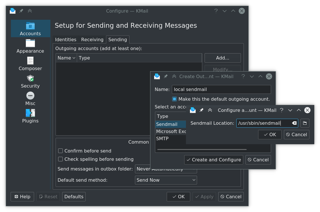The width and height of the screenshot is (320, 212).
Task: Cancel the Create Outgoing Account dialog
Action: (258, 160)
